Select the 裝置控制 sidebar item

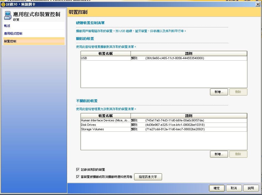pyautogui.click(x=34, y=41)
